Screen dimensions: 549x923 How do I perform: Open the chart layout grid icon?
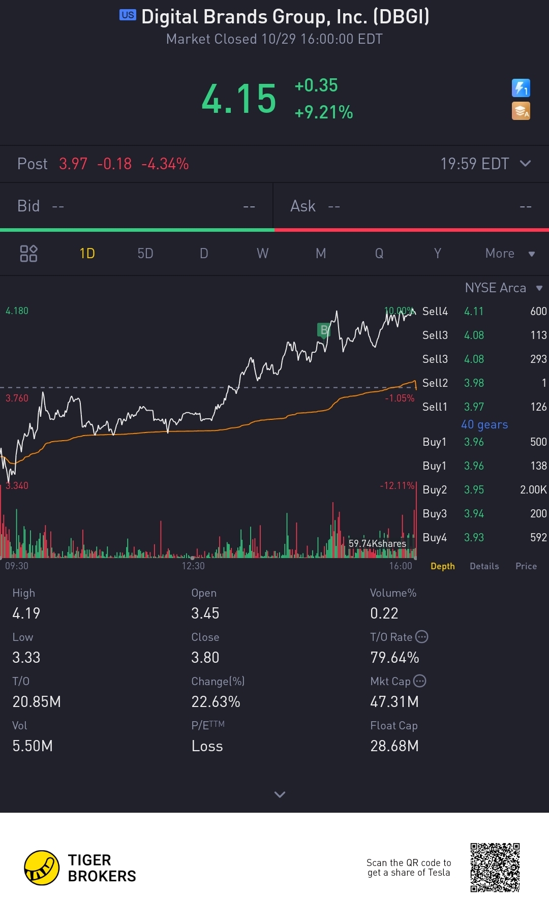click(x=28, y=253)
